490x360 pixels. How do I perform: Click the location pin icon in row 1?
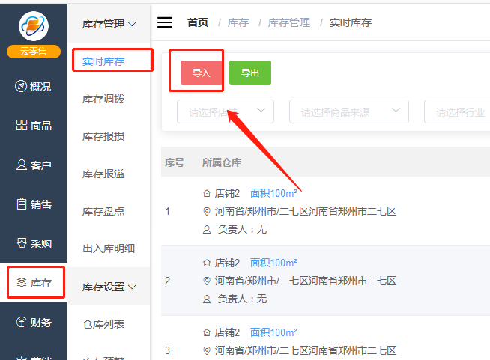(x=207, y=212)
